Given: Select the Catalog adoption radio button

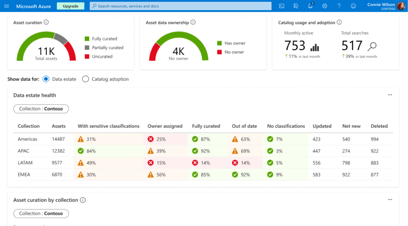Looking at the screenshot, I should [85, 79].
